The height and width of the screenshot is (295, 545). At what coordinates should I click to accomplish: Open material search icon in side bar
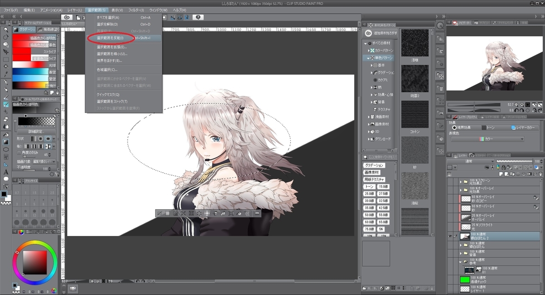(440, 25)
